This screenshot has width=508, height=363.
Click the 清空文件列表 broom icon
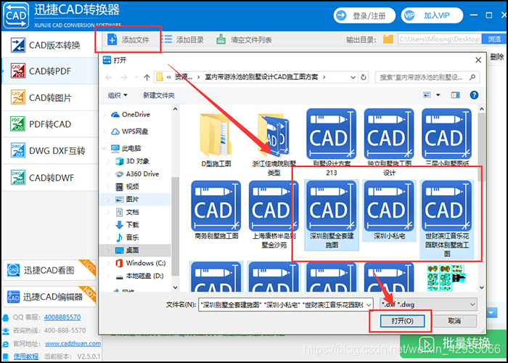point(221,39)
